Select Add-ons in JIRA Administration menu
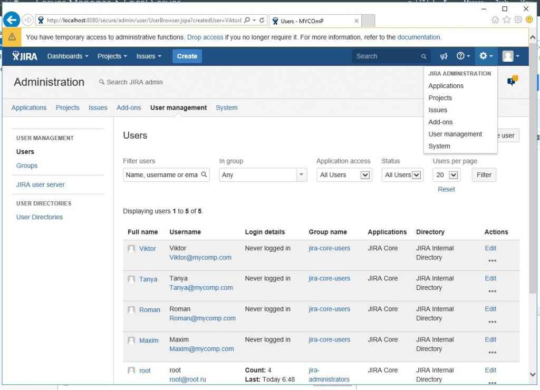 [x=440, y=122]
